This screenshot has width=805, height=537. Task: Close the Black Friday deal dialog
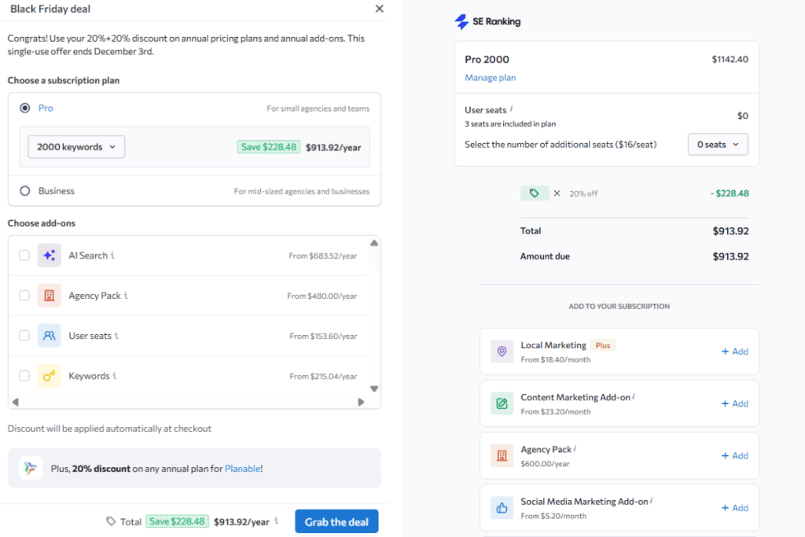pyautogui.click(x=380, y=9)
